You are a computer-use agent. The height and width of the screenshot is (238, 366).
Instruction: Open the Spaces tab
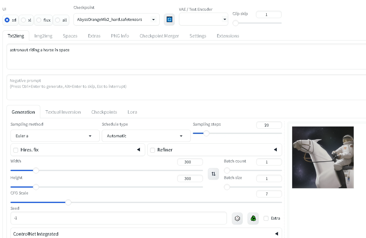(70, 36)
